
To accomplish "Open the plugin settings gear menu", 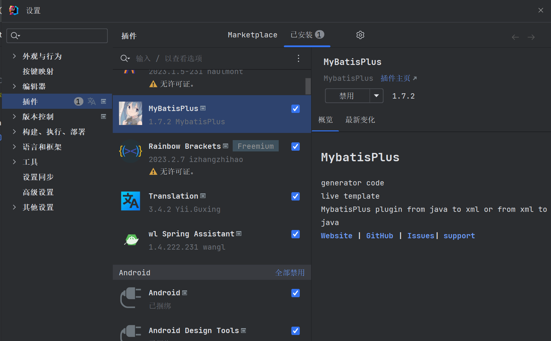I will point(360,35).
